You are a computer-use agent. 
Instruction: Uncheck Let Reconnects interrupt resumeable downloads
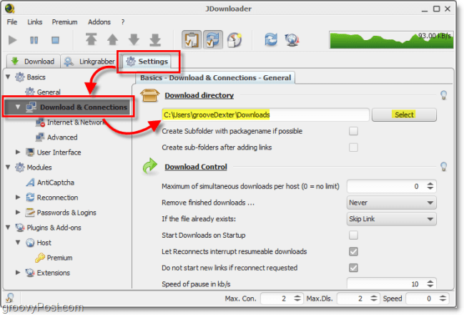[x=353, y=251]
